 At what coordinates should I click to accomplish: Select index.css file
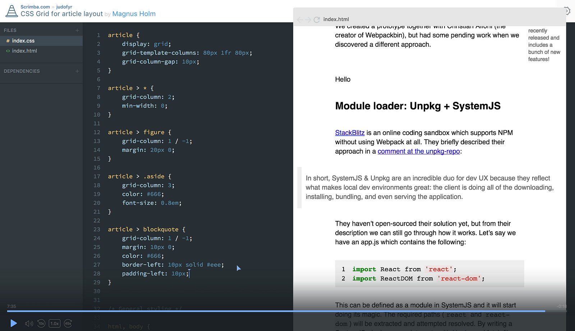(41, 41)
